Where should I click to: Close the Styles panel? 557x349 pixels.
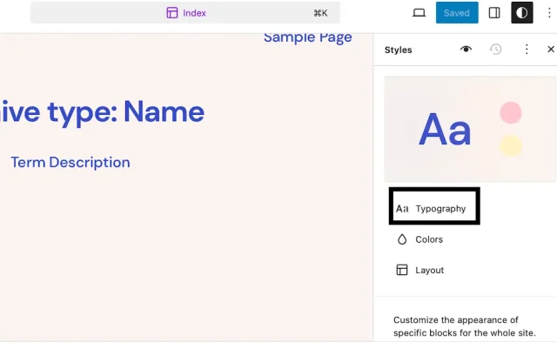(x=550, y=50)
